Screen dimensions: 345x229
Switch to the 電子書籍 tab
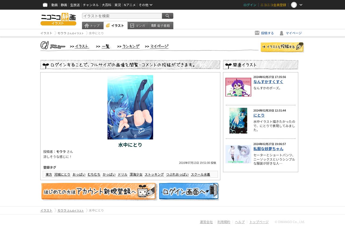(161, 25)
